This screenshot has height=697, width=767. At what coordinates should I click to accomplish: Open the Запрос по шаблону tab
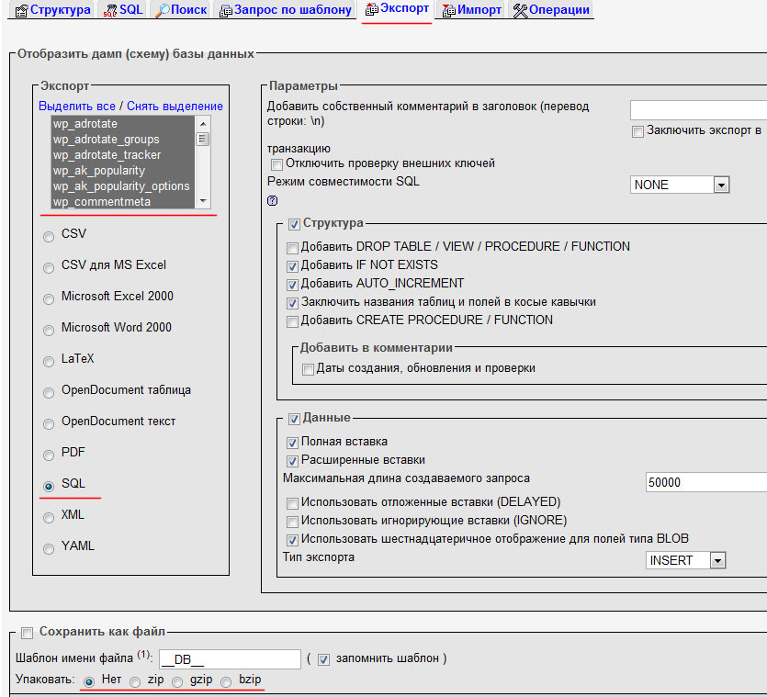tap(285, 10)
